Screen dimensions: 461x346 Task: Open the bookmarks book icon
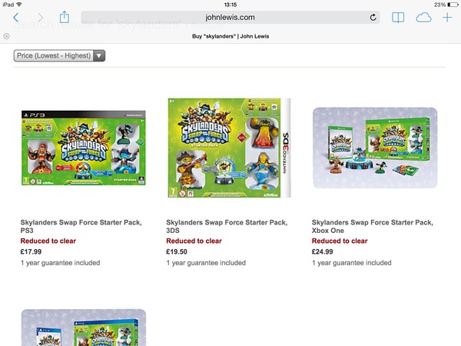[x=398, y=18]
